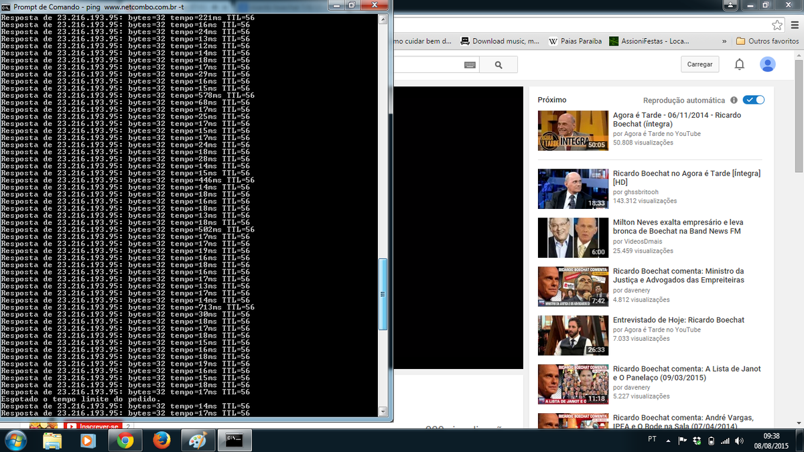Open the Chrome hamburger menu
This screenshot has height=452, width=804.
tap(795, 25)
